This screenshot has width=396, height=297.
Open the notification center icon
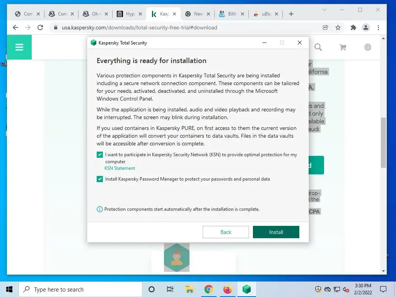pyautogui.click(x=383, y=289)
